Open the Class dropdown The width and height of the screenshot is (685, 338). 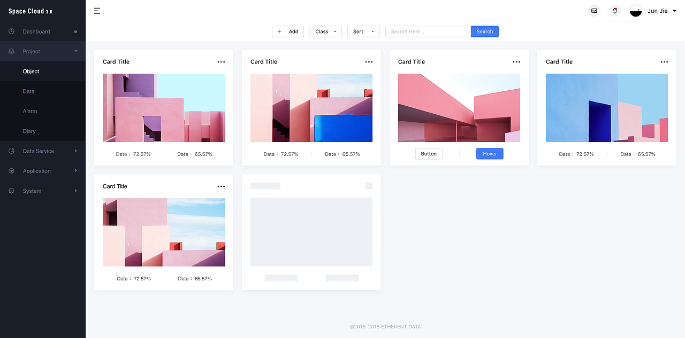pos(326,32)
